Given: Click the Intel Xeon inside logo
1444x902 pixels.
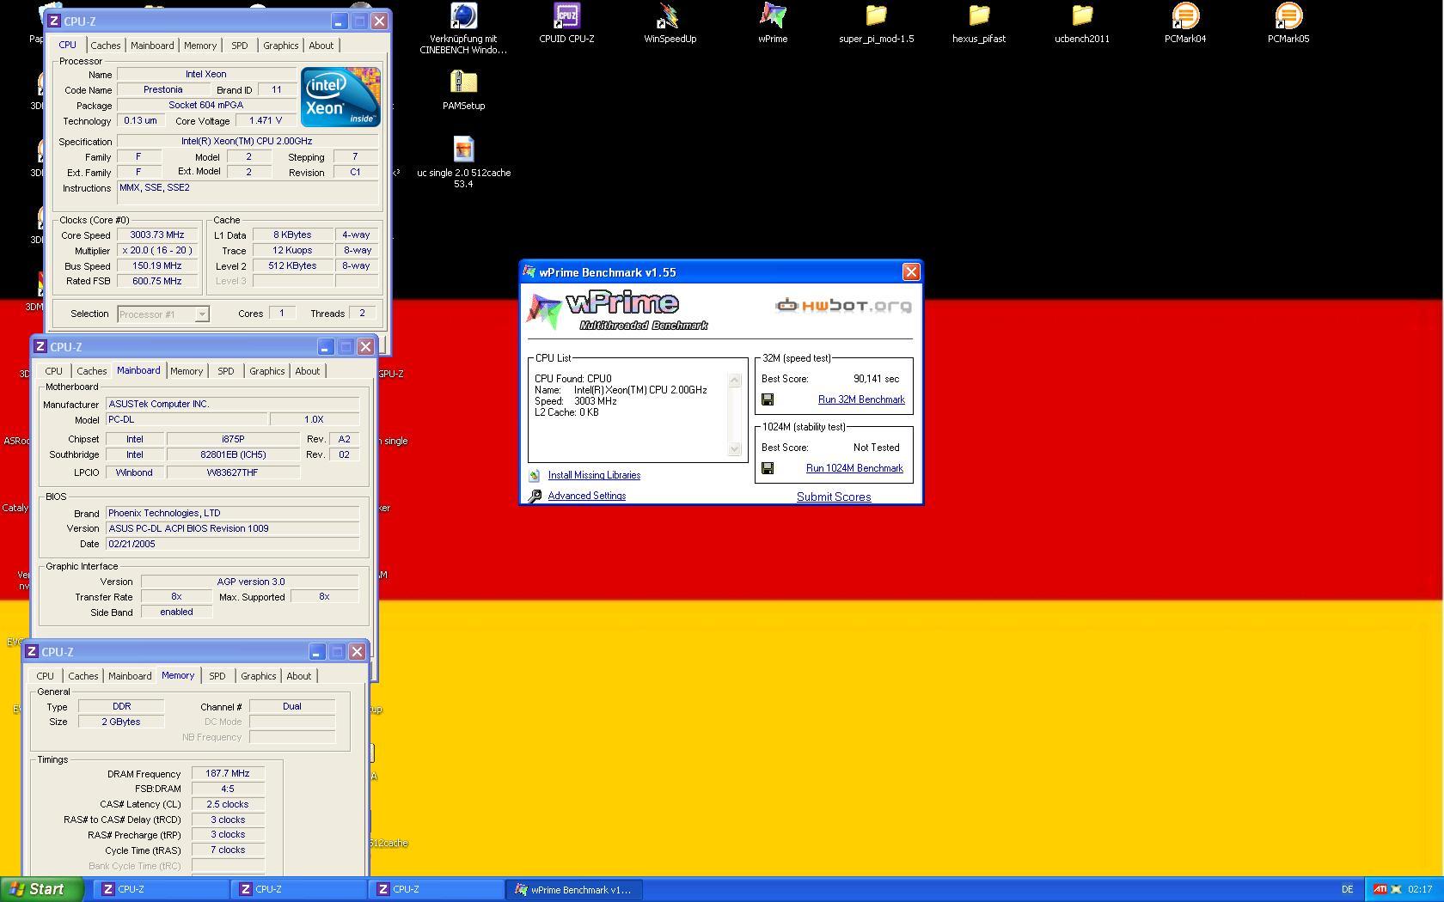Looking at the screenshot, I should pyautogui.click(x=340, y=96).
